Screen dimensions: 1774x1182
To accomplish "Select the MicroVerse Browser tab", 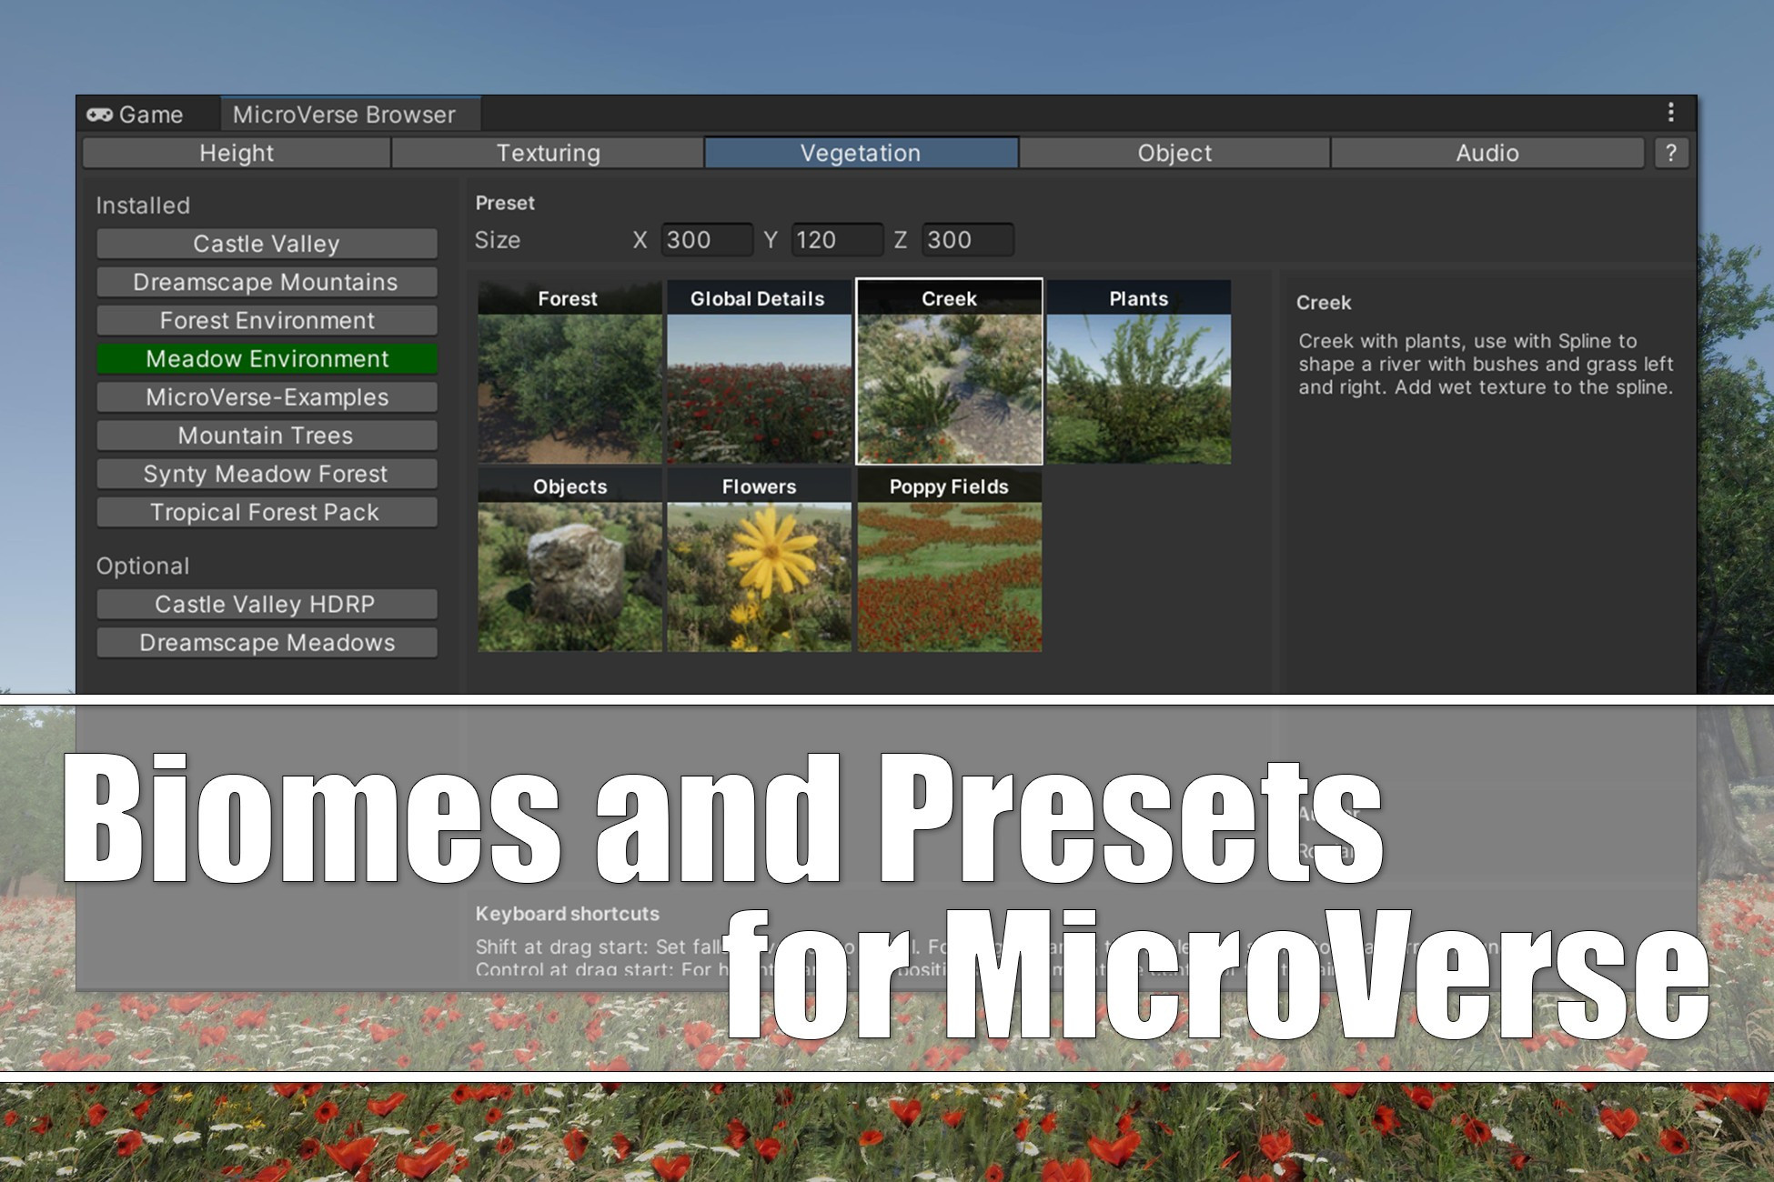I will [x=344, y=115].
